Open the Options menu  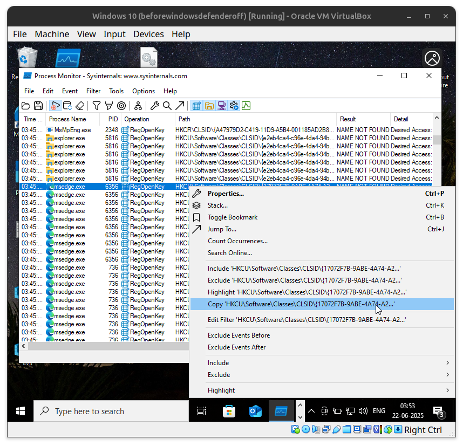click(144, 91)
